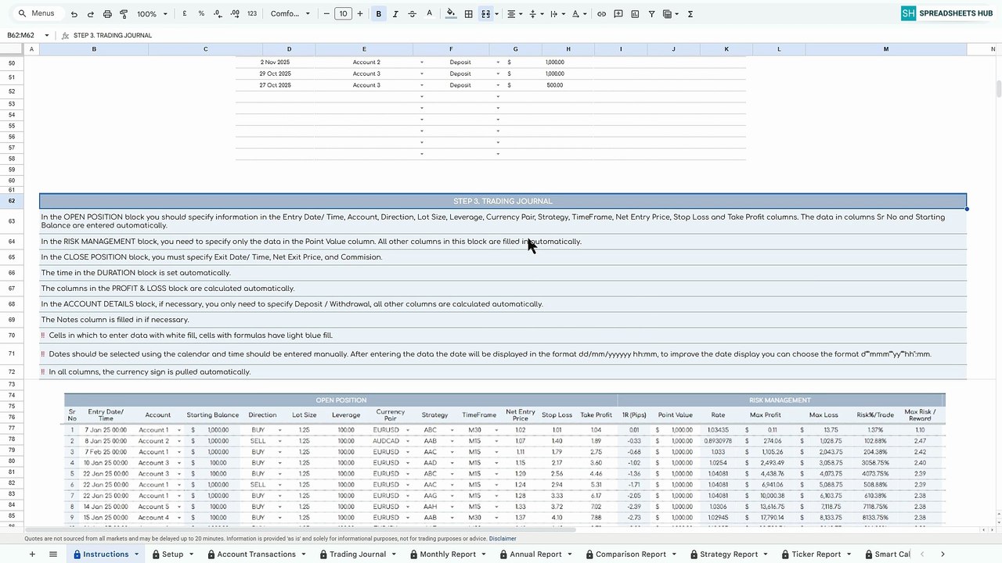Open Deposit dropdown for 29 Oct 2025 row
Screen dimensions: 1002x563
click(498, 74)
